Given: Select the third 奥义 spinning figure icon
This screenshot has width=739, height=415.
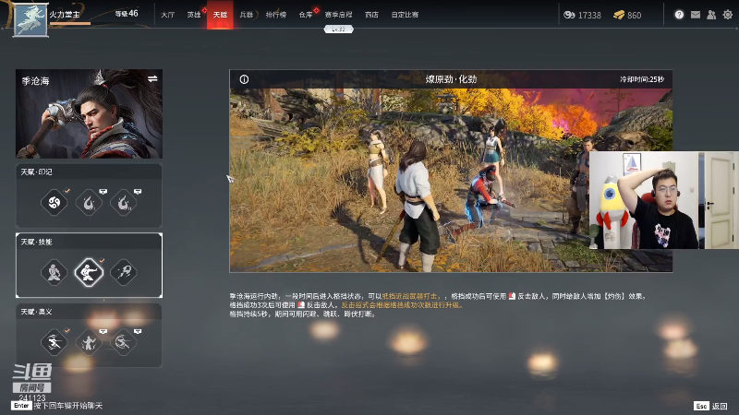Looking at the screenshot, I should coord(123,342).
